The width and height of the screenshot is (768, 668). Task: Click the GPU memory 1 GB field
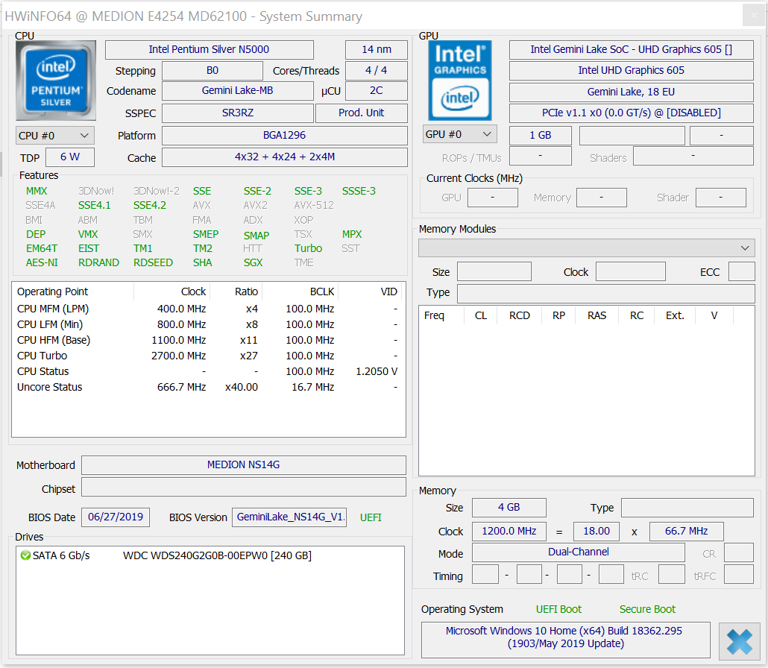pos(541,135)
